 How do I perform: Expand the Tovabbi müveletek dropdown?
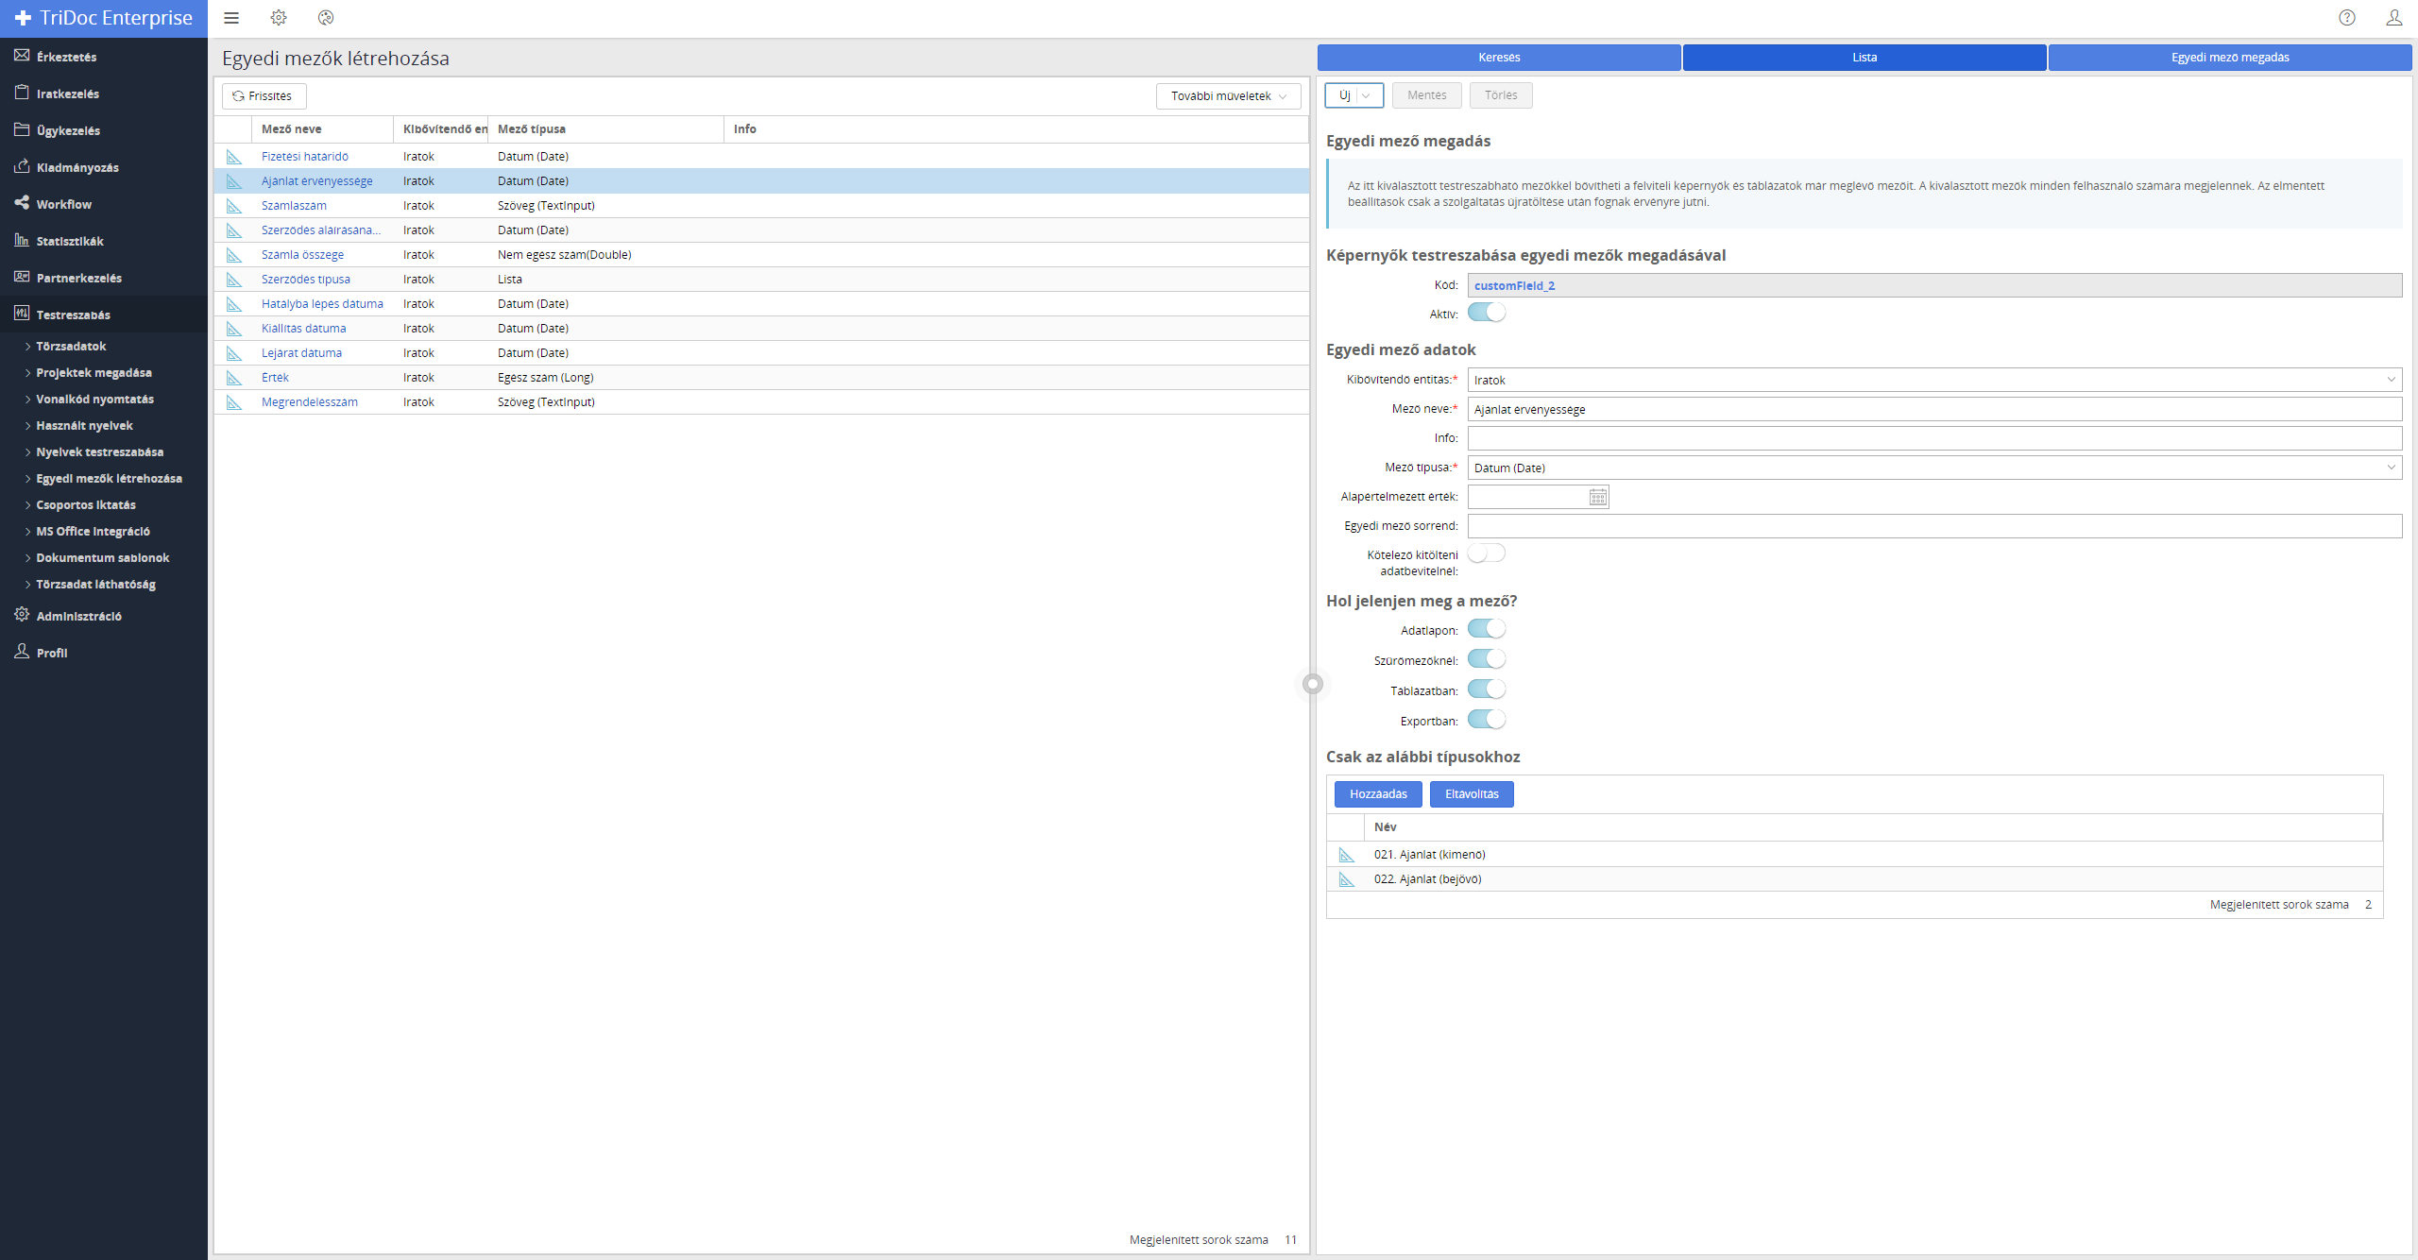[x=1228, y=96]
